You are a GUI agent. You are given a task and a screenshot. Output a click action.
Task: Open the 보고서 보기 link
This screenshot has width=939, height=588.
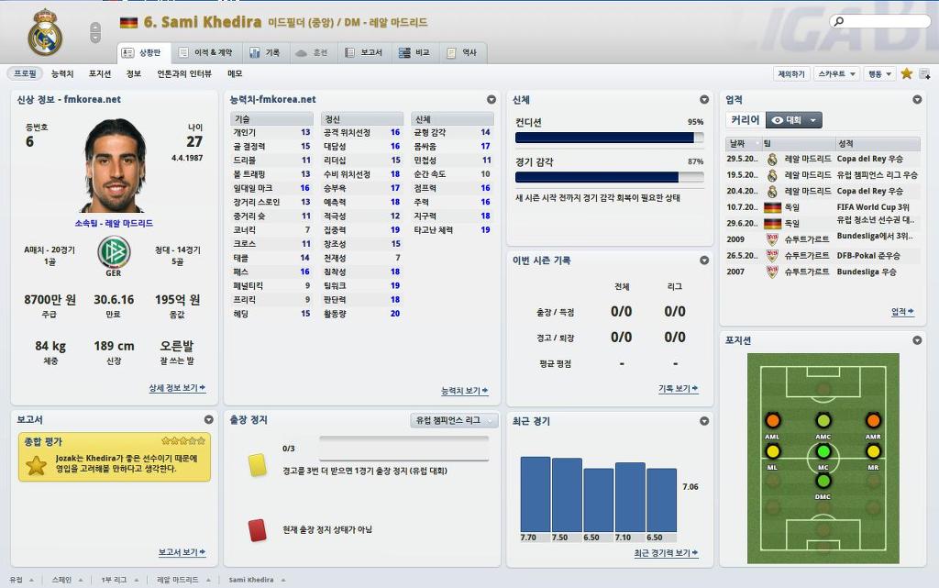click(182, 552)
